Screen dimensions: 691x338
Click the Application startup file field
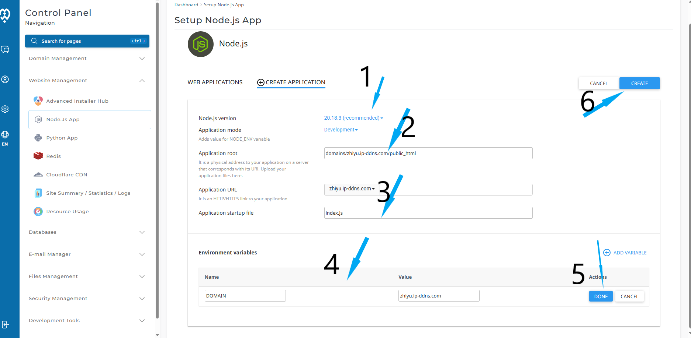tap(428, 213)
